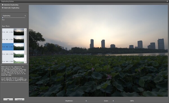169x103 pixels.
Task: Select the highlighted third base photo thumbnail
Action: pos(19,47)
